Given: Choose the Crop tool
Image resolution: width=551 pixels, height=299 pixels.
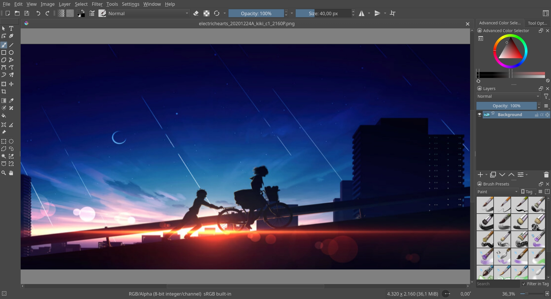Looking at the screenshot, I should (4, 91).
